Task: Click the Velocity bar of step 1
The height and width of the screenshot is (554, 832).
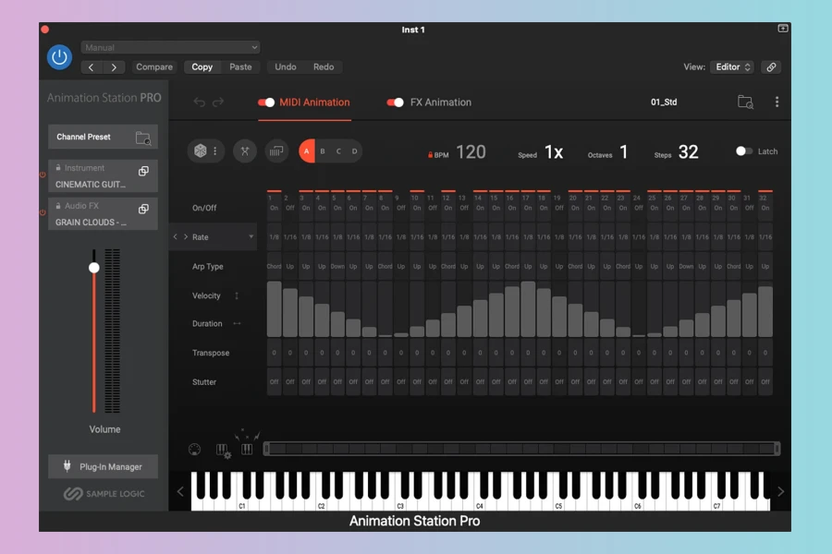Action: click(274, 309)
